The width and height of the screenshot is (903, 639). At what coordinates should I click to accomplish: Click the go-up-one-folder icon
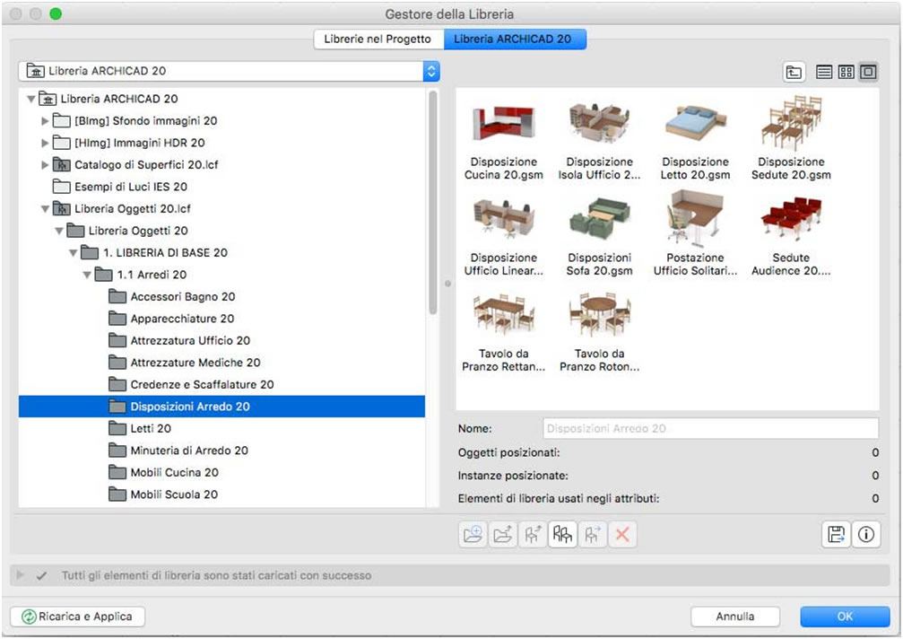tap(794, 72)
